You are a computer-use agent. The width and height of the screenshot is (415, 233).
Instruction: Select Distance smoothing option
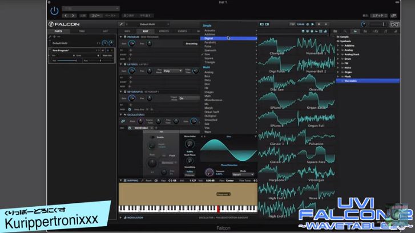[x=190, y=175]
